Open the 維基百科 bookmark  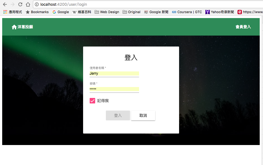tap(82, 12)
